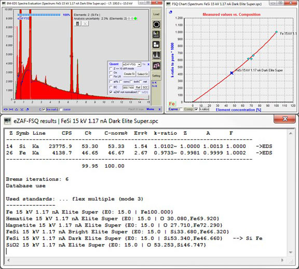Close spectrum bottom bar with blue x
This screenshot has width=299, height=269.
159,109
